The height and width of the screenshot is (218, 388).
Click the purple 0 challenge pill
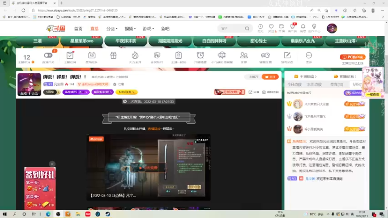(x=76, y=92)
